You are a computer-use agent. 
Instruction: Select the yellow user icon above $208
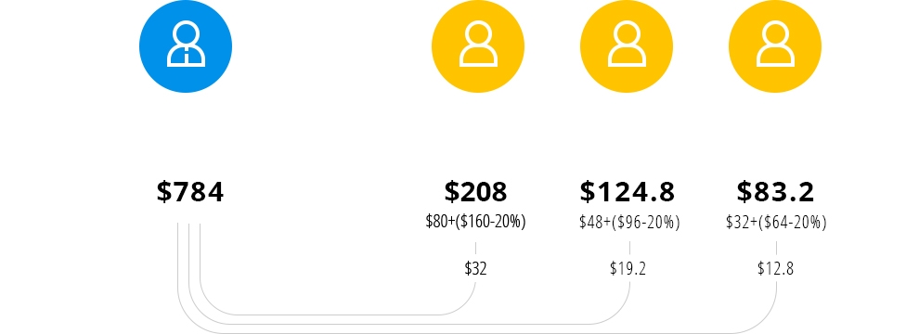click(x=478, y=46)
